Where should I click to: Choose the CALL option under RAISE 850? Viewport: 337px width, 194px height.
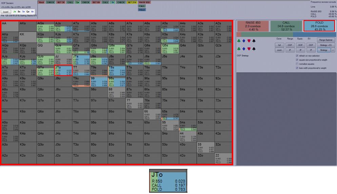click(142, 6)
